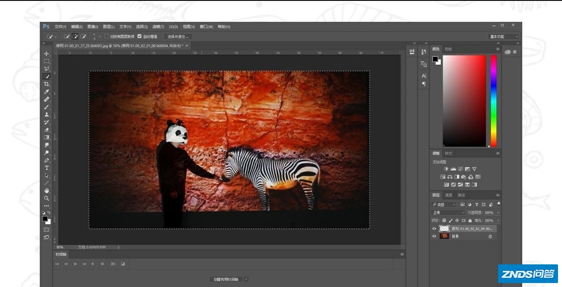This screenshot has height=287, width=562.
Task: Open the Edit Toolbar three-dots menu
Action: [47, 206]
